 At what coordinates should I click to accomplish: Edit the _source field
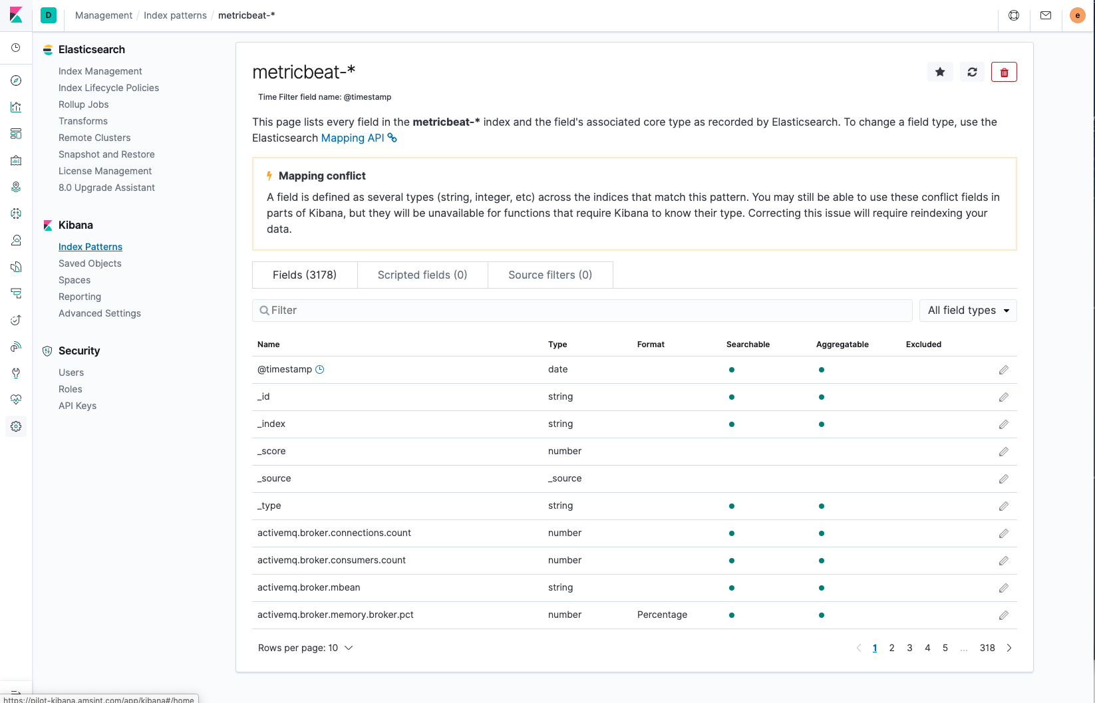click(x=1004, y=479)
